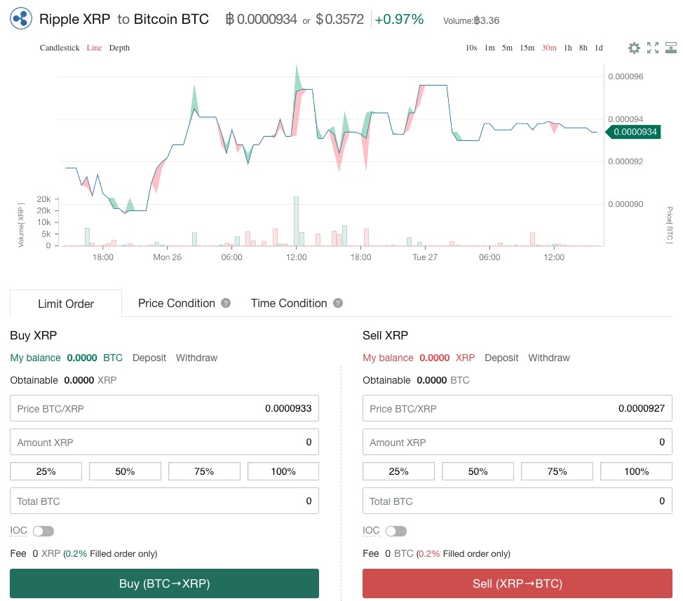Set chart interval to 1m
This screenshot has height=601, width=683.
489,48
